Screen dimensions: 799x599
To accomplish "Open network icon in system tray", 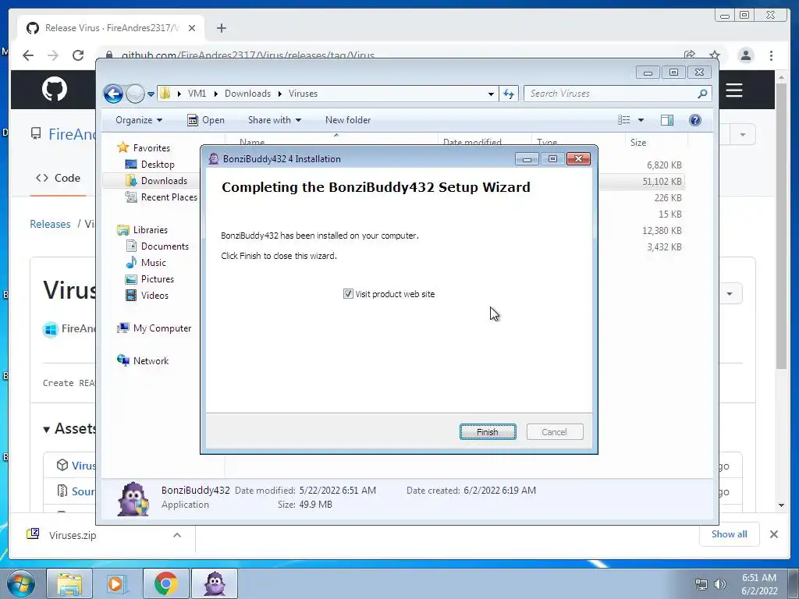I will 701,584.
